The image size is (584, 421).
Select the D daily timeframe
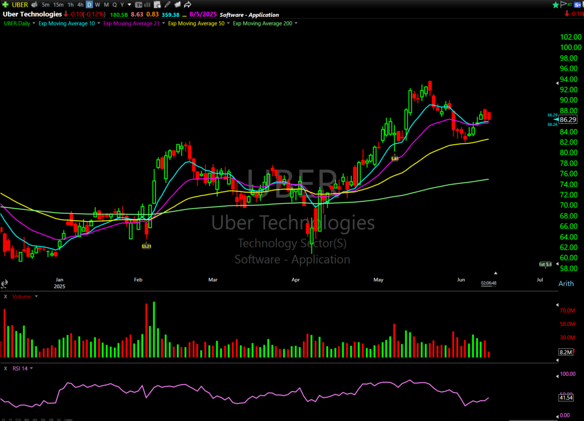coord(89,4)
